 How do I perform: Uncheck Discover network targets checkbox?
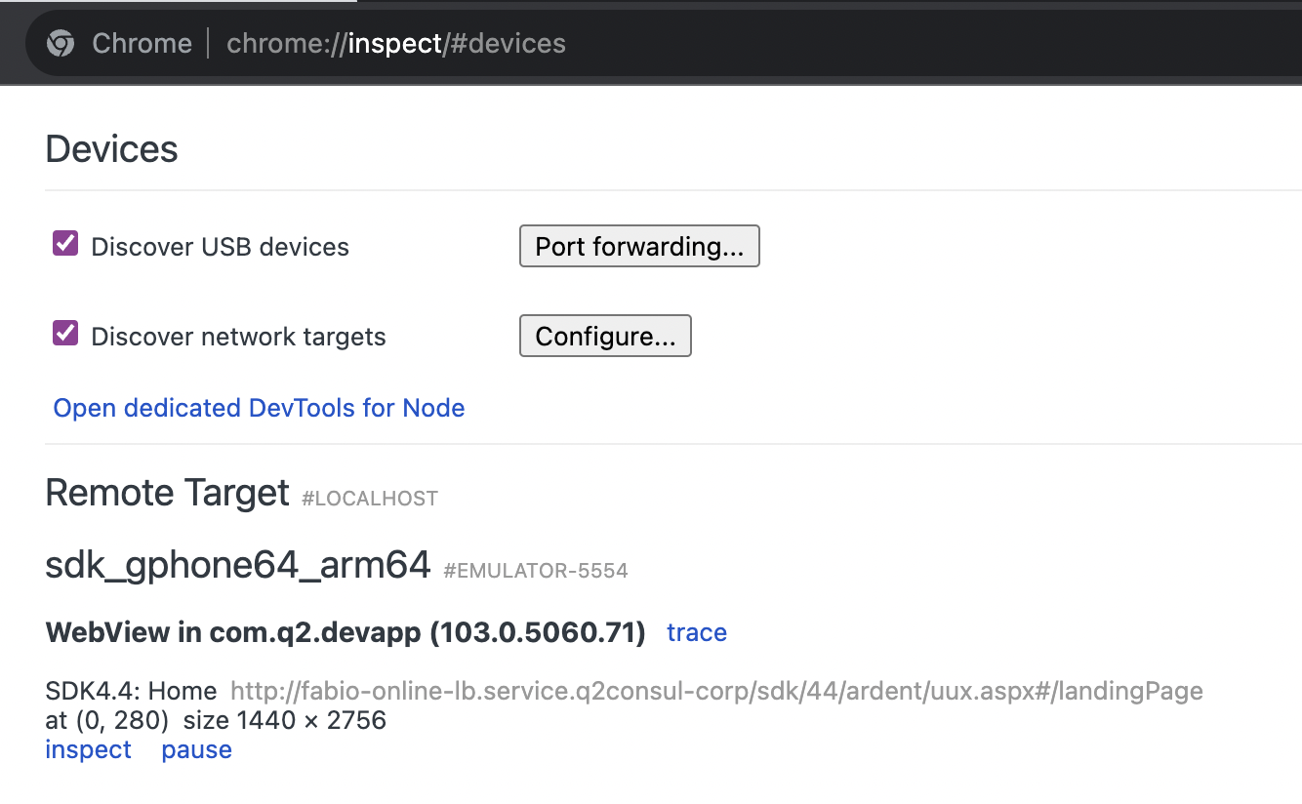(65, 334)
